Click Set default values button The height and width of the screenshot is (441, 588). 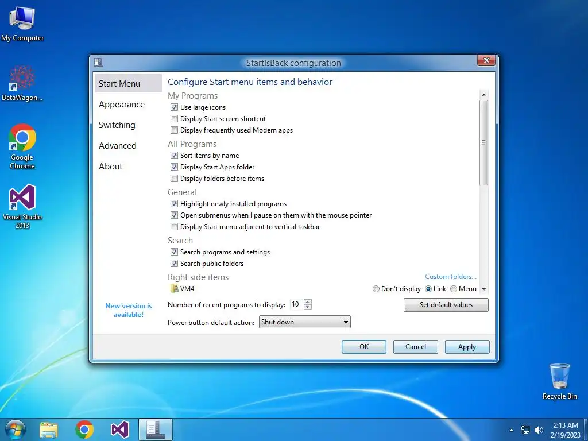point(446,305)
